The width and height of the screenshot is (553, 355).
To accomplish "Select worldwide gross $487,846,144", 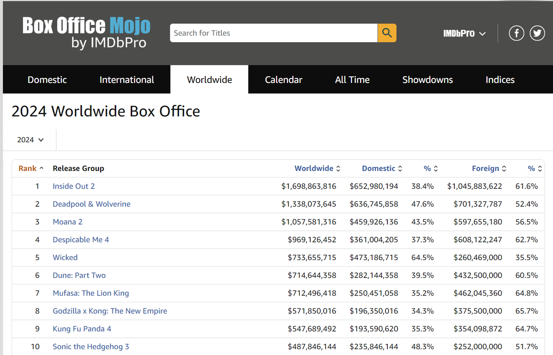I will tap(312, 347).
